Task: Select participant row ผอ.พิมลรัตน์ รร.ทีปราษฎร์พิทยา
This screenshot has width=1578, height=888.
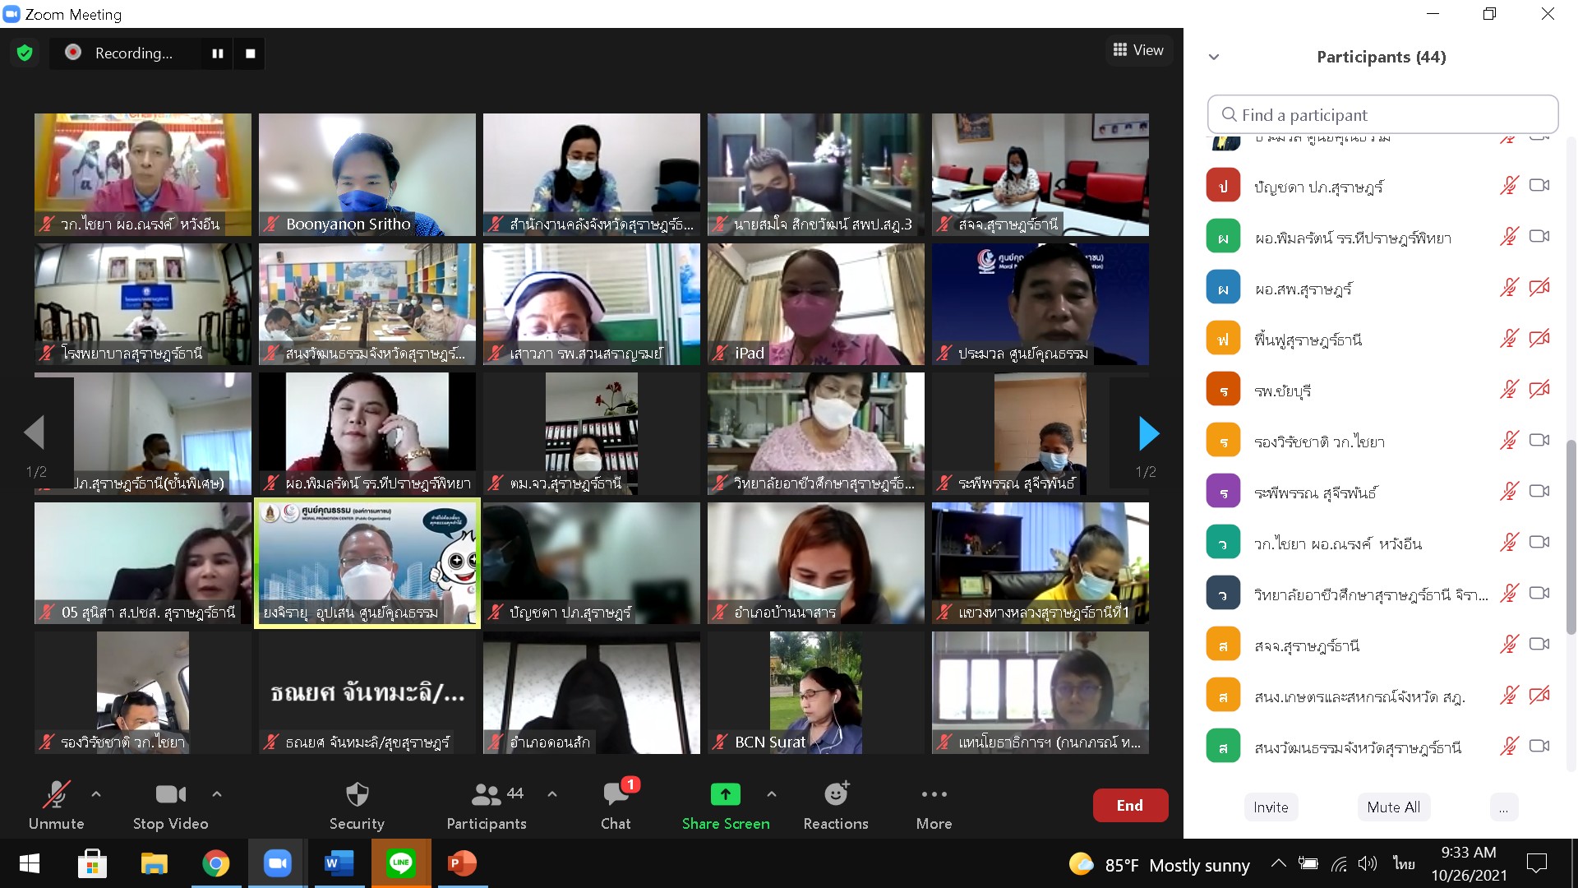Action: click(1382, 238)
